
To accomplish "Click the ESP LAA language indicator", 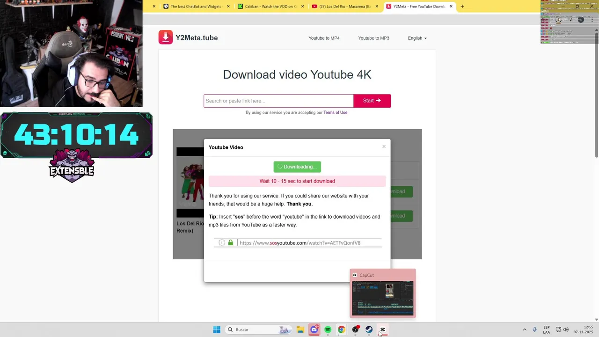I will (x=547, y=330).
